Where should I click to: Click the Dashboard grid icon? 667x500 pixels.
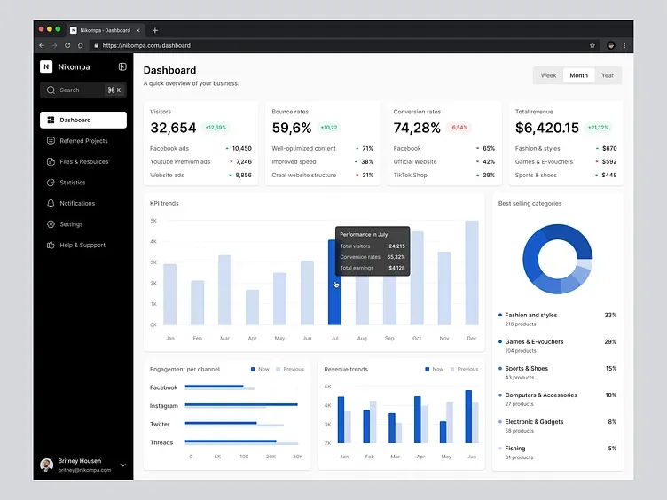click(x=51, y=120)
